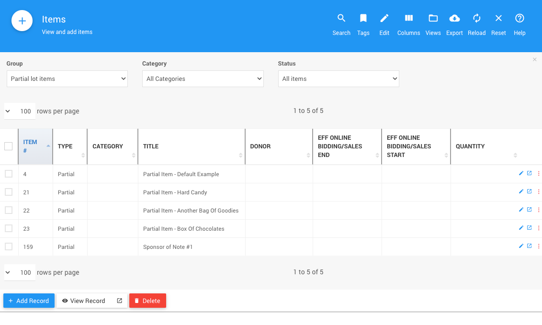The height and width of the screenshot is (325, 542).
Task: Expand the Group dropdown
Action: [x=67, y=79]
